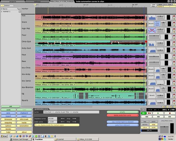The width and height of the screenshot is (176, 141).
Task: Click the master volume fader
Action: pos(164,127)
